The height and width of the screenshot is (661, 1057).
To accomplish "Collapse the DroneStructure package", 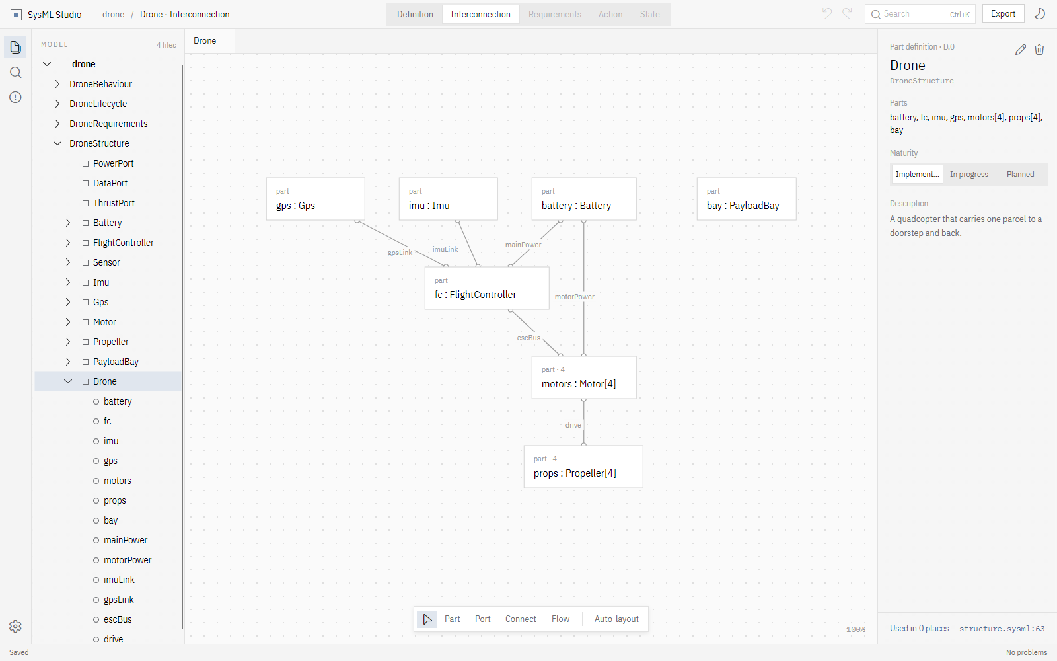I will tap(57, 143).
